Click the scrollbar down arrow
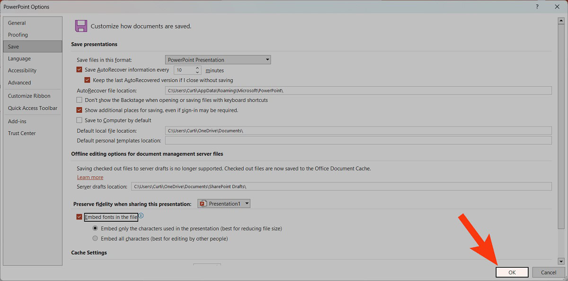The width and height of the screenshot is (568, 281). coord(561,261)
